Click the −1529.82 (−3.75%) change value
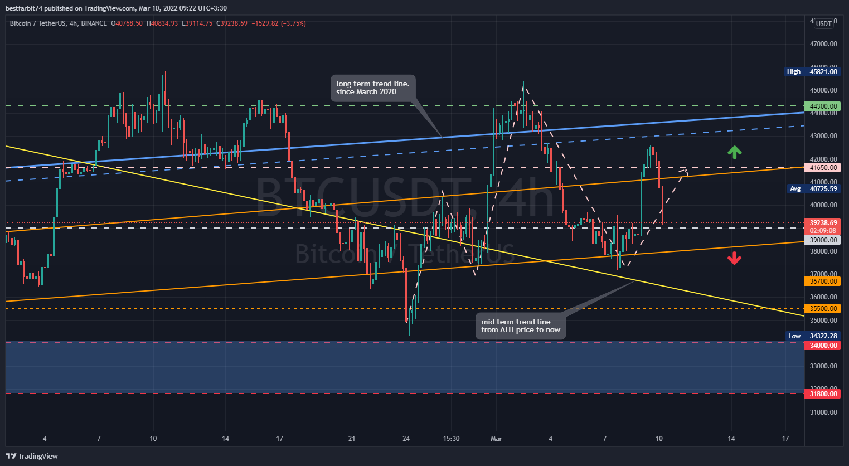Image resolution: width=849 pixels, height=466 pixels. (279, 23)
